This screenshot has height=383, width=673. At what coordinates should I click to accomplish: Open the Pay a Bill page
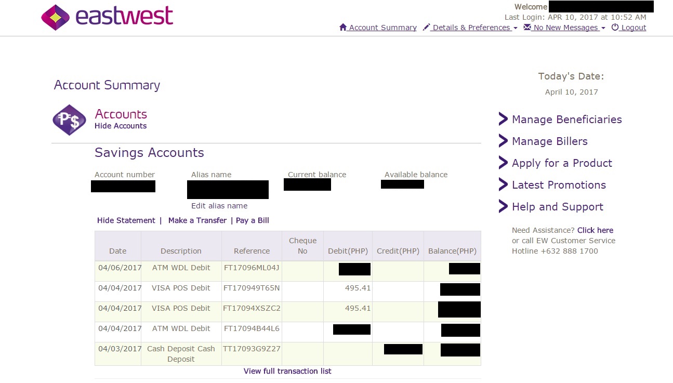click(x=253, y=220)
